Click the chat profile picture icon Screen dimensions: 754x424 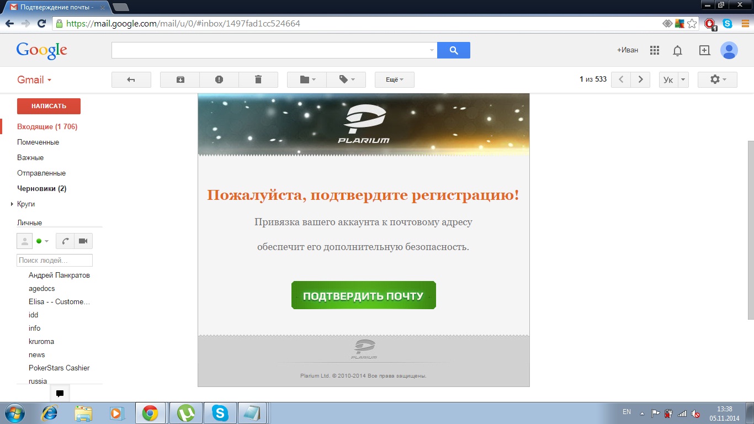(25, 241)
